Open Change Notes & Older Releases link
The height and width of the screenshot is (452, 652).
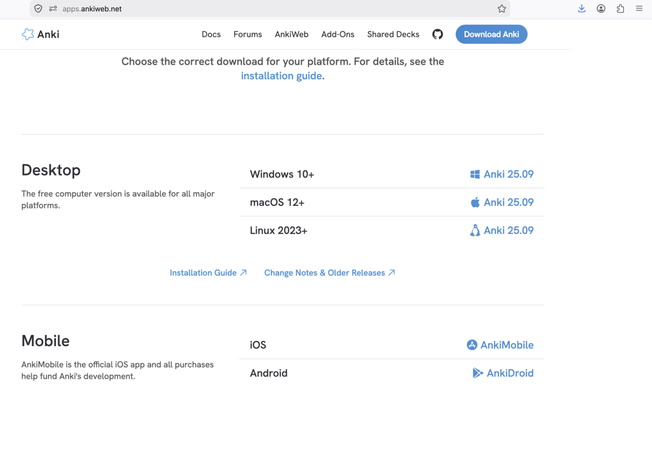pyautogui.click(x=330, y=273)
